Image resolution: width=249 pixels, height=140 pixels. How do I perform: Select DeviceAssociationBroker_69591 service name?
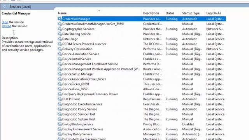coord(84,79)
